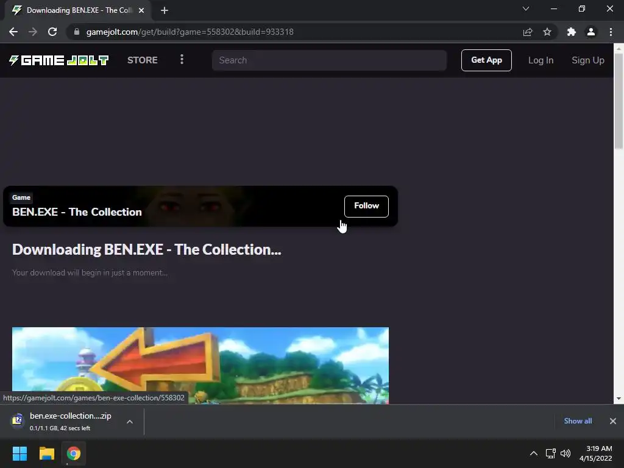Restore down the Chrome window
The image size is (624, 468).
point(582,9)
